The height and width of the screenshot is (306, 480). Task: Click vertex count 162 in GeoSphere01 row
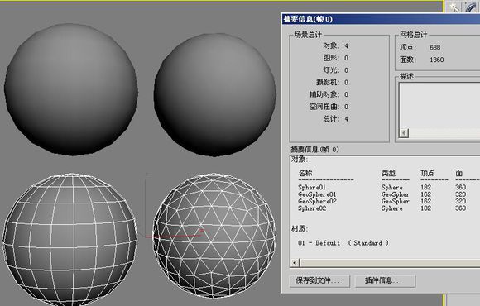(x=426, y=194)
